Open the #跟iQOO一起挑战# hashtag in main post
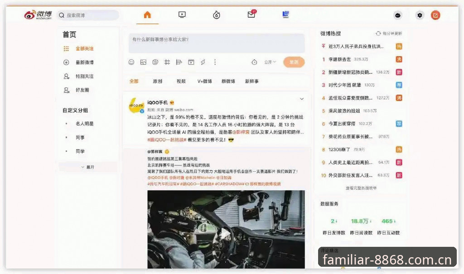The width and height of the screenshot is (464, 274). (x=167, y=139)
